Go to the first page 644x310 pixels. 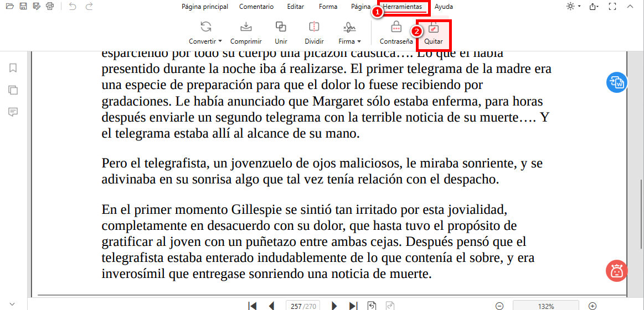tap(253, 306)
